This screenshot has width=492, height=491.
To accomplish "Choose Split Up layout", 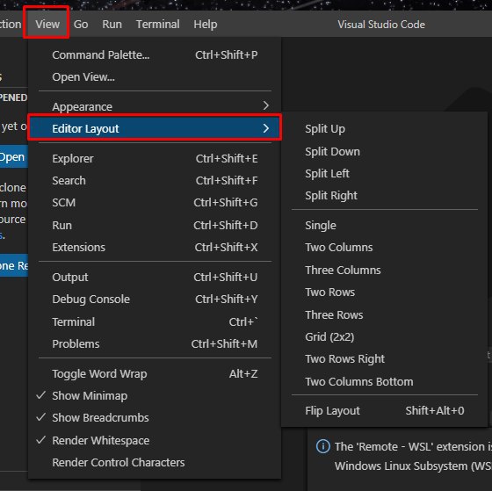I will (385, 128).
